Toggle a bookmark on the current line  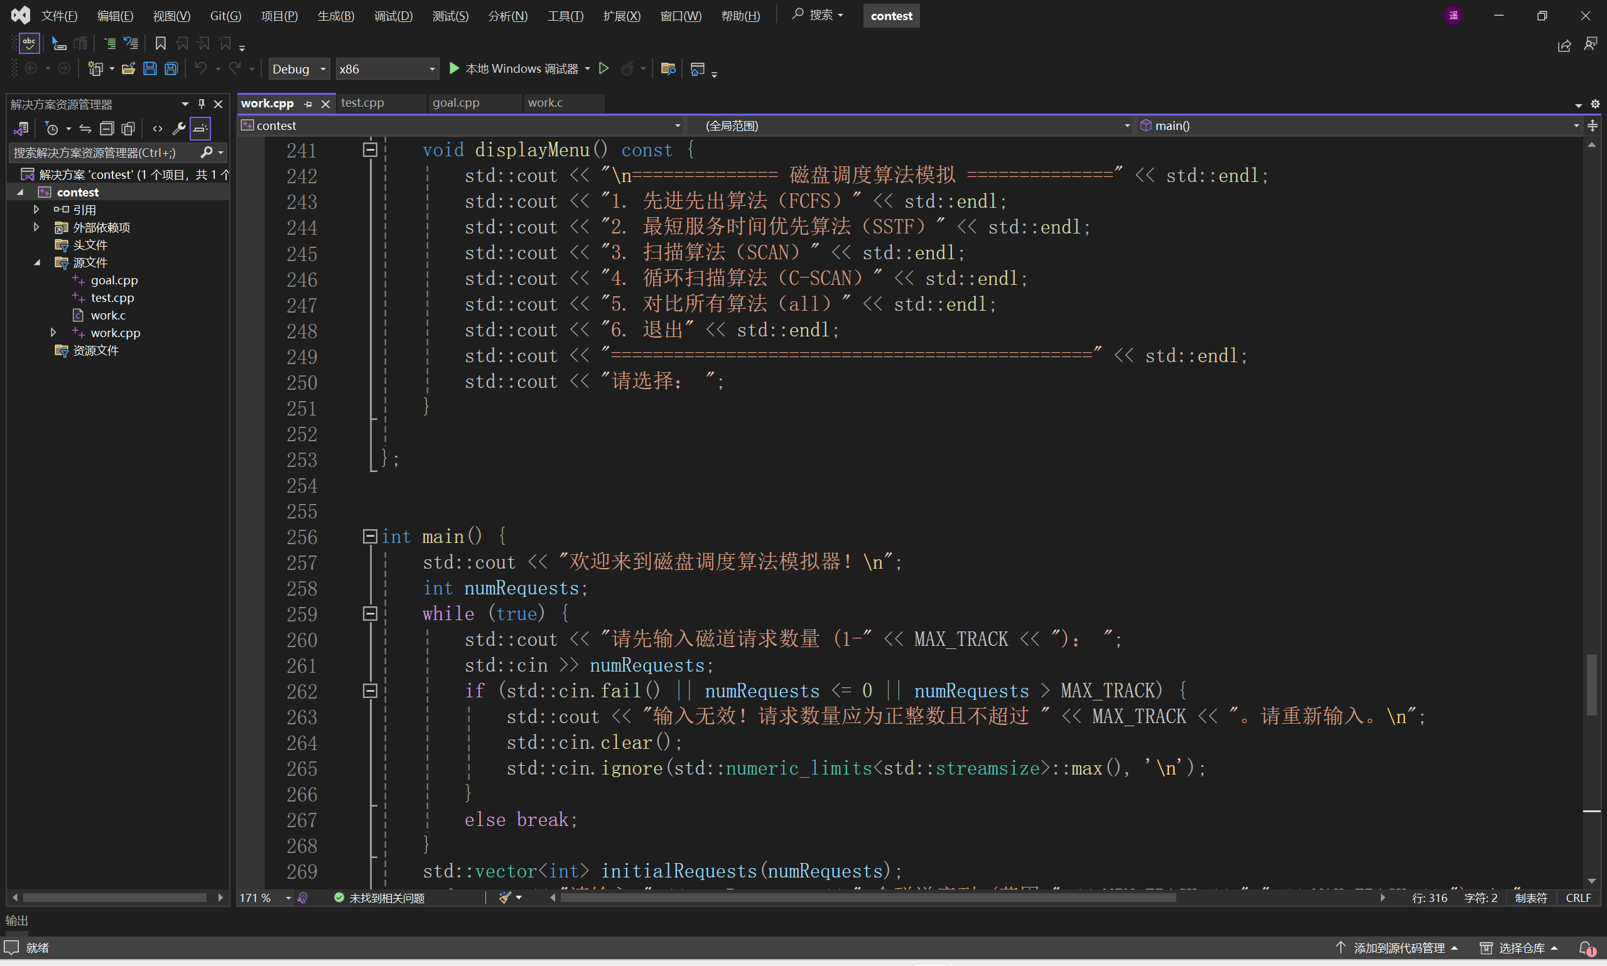click(x=160, y=43)
